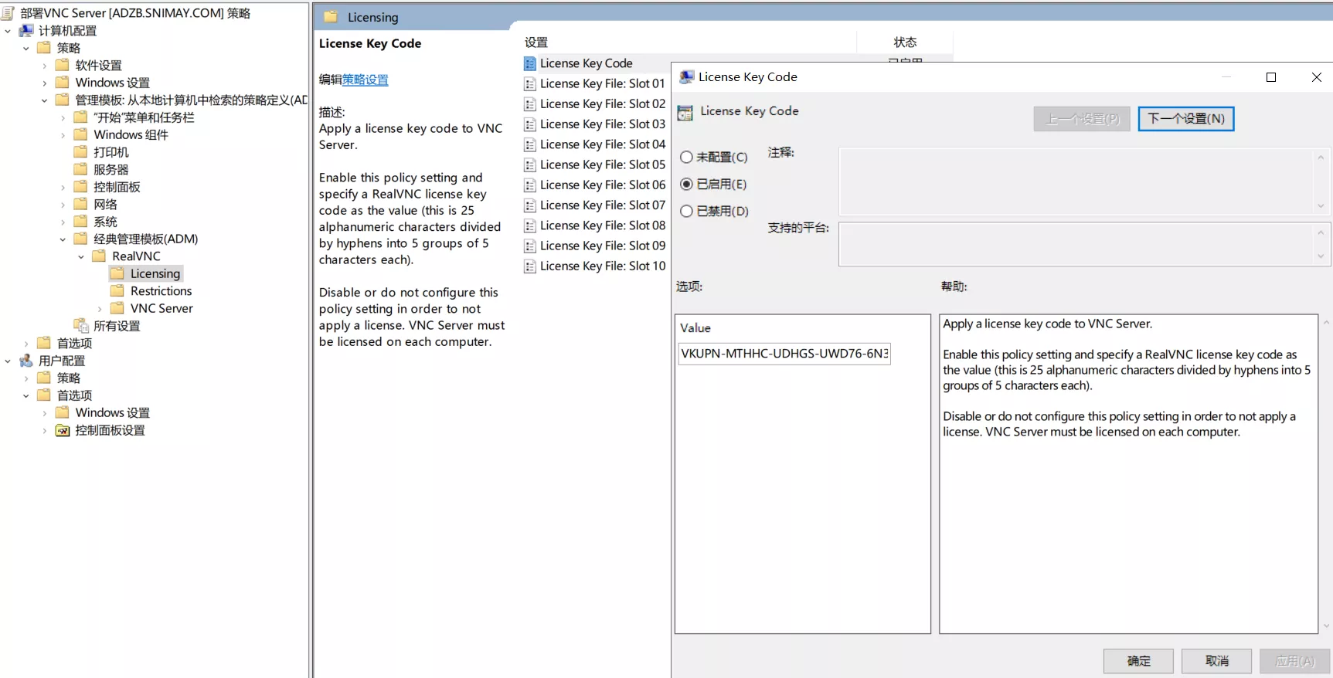
Task: Collapse the RealVNC tree node
Action: pyautogui.click(x=81, y=256)
